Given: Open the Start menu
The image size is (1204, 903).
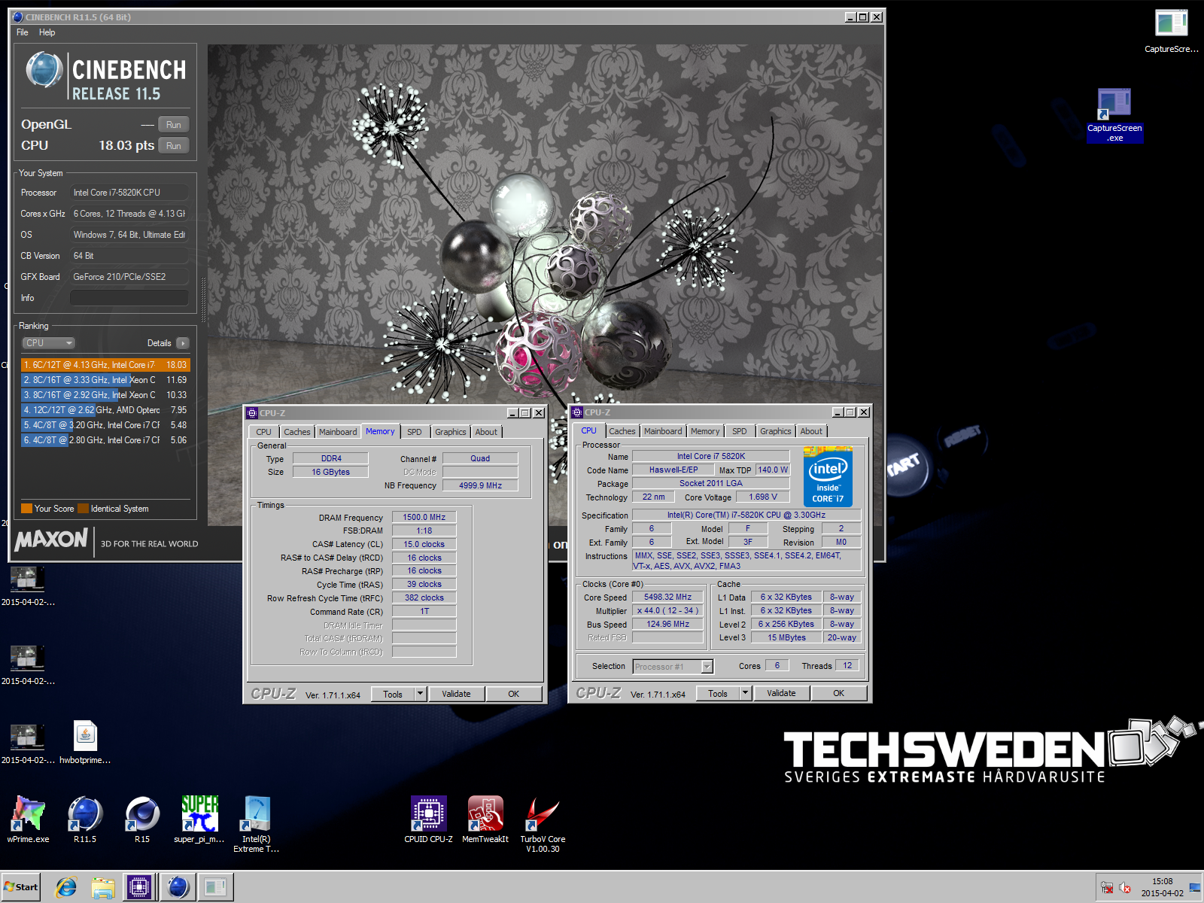Looking at the screenshot, I should 21,887.
